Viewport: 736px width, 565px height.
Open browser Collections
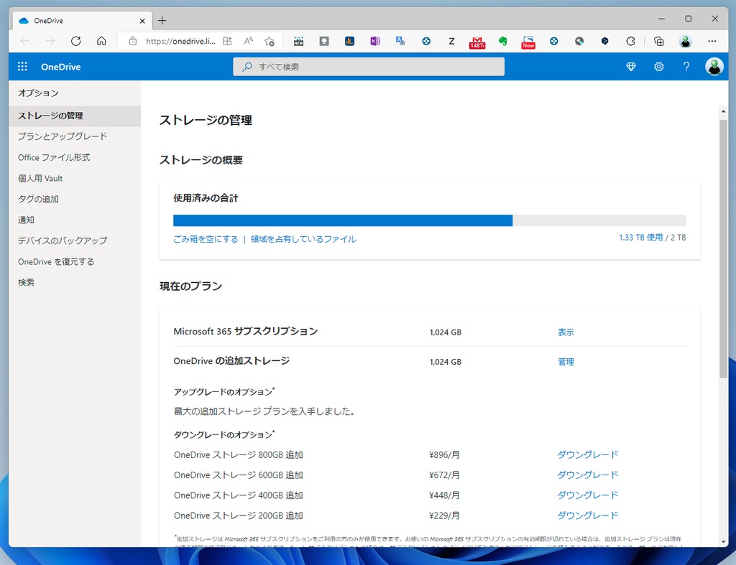[659, 41]
